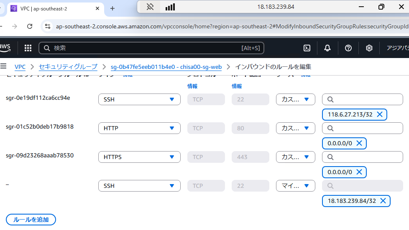This screenshot has height=230, width=409.
Task: Open the settings gear in AWS header
Action: pyautogui.click(x=369, y=48)
